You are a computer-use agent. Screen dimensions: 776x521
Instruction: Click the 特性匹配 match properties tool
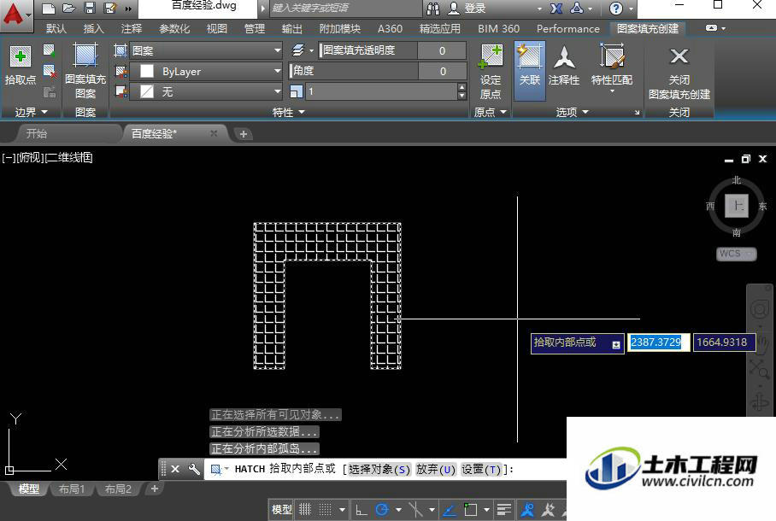[x=612, y=69]
